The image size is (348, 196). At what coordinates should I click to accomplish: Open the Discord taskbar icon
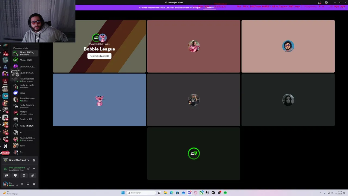[189, 193]
